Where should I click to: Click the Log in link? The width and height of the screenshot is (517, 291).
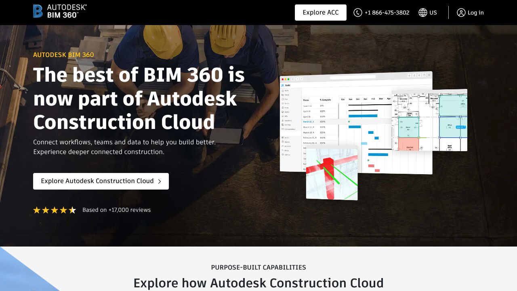coord(475,13)
